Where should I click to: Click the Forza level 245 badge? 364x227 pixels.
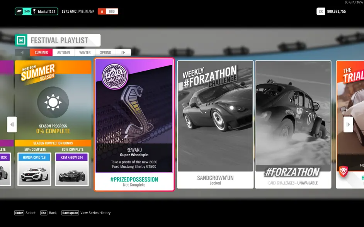pyautogui.click(x=23, y=11)
